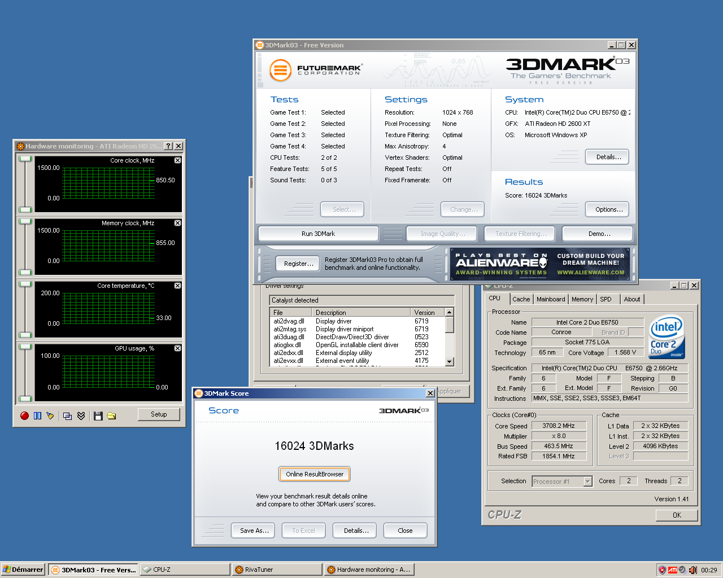Select the atioglxx.dll driver row
The width and height of the screenshot is (723, 578).
pos(358,345)
